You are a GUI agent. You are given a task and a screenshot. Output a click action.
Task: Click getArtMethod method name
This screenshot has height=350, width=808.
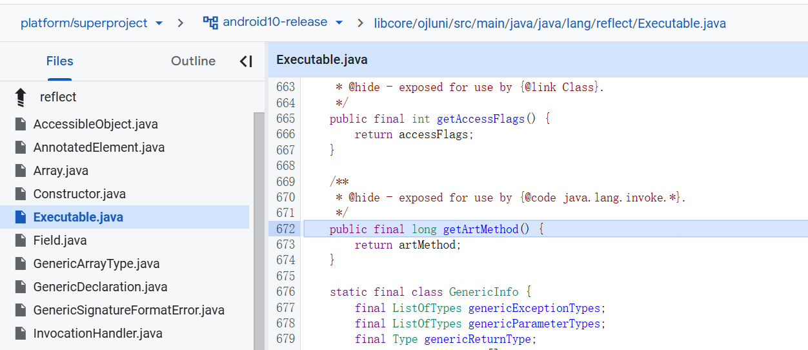pyautogui.click(x=481, y=229)
